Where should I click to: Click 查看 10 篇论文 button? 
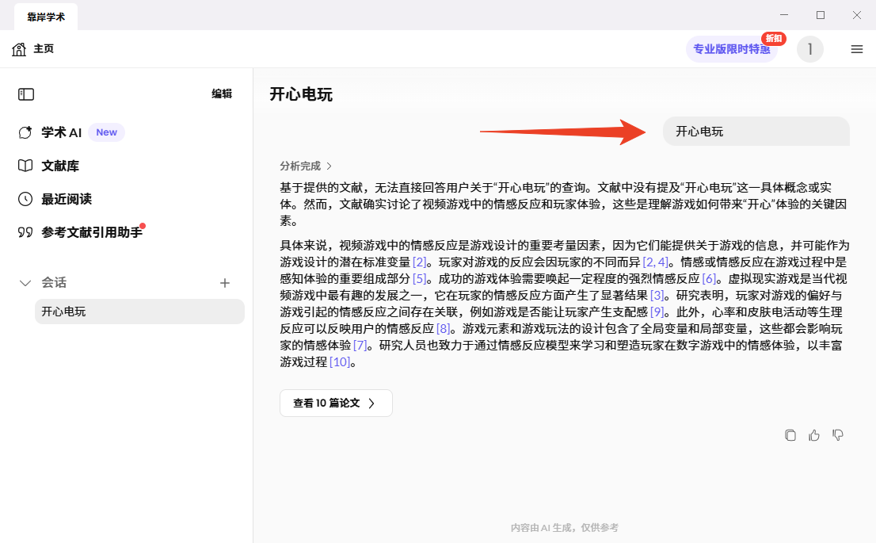336,403
